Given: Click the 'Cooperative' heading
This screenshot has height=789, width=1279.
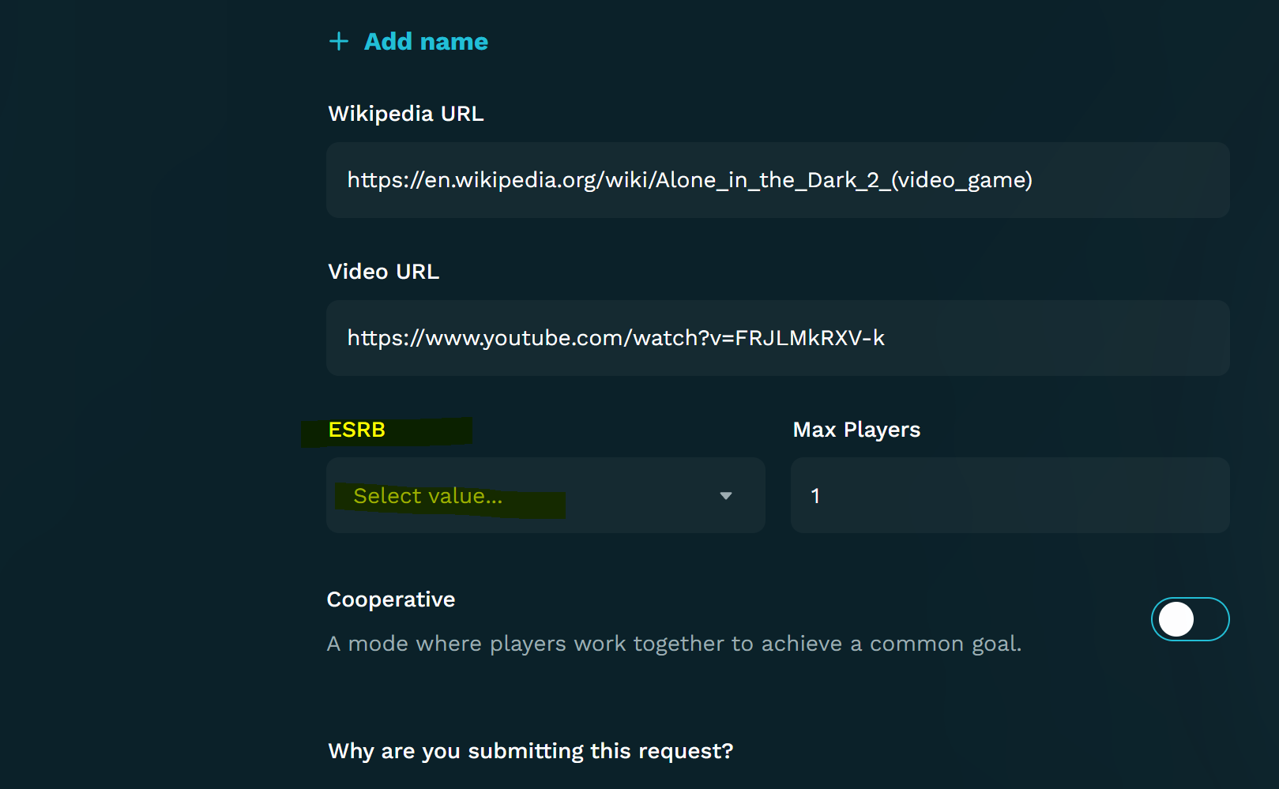Looking at the screenshot, I should (x=391, y=599).
